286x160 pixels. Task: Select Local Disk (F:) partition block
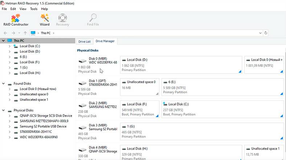pos(140,109)
